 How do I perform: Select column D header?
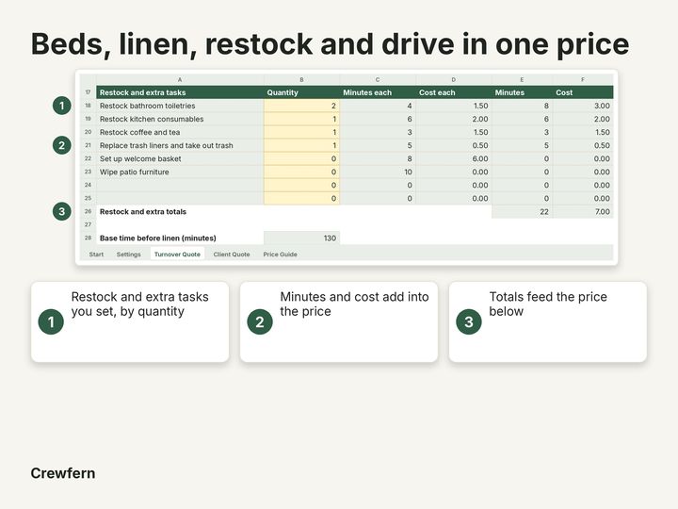pos(454,79)
